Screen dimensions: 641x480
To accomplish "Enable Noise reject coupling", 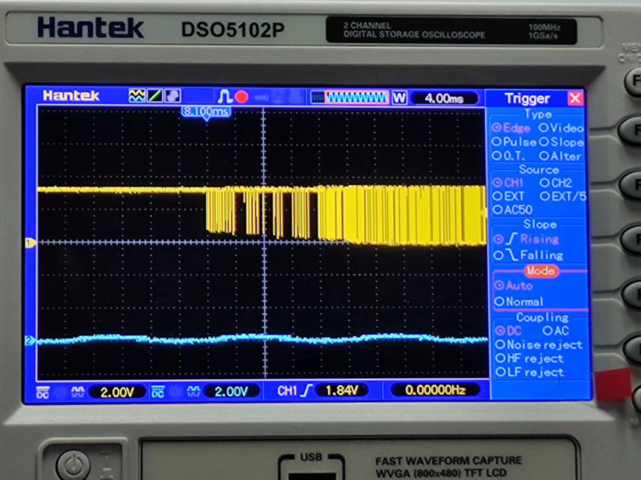I will pos(538,345).
